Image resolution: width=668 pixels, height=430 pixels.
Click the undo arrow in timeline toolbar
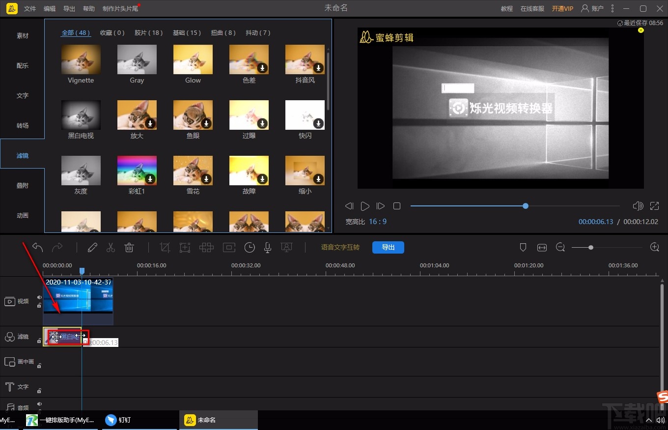tap(38, 247)
